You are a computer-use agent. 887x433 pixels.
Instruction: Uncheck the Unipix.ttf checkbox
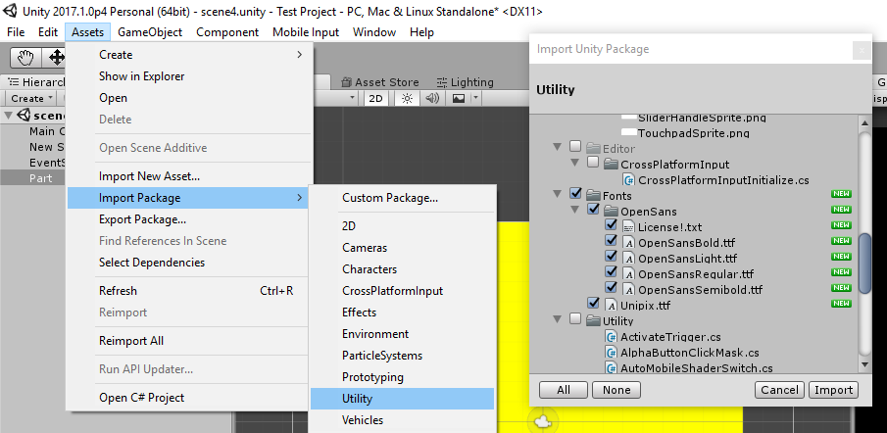coord(593,303)
